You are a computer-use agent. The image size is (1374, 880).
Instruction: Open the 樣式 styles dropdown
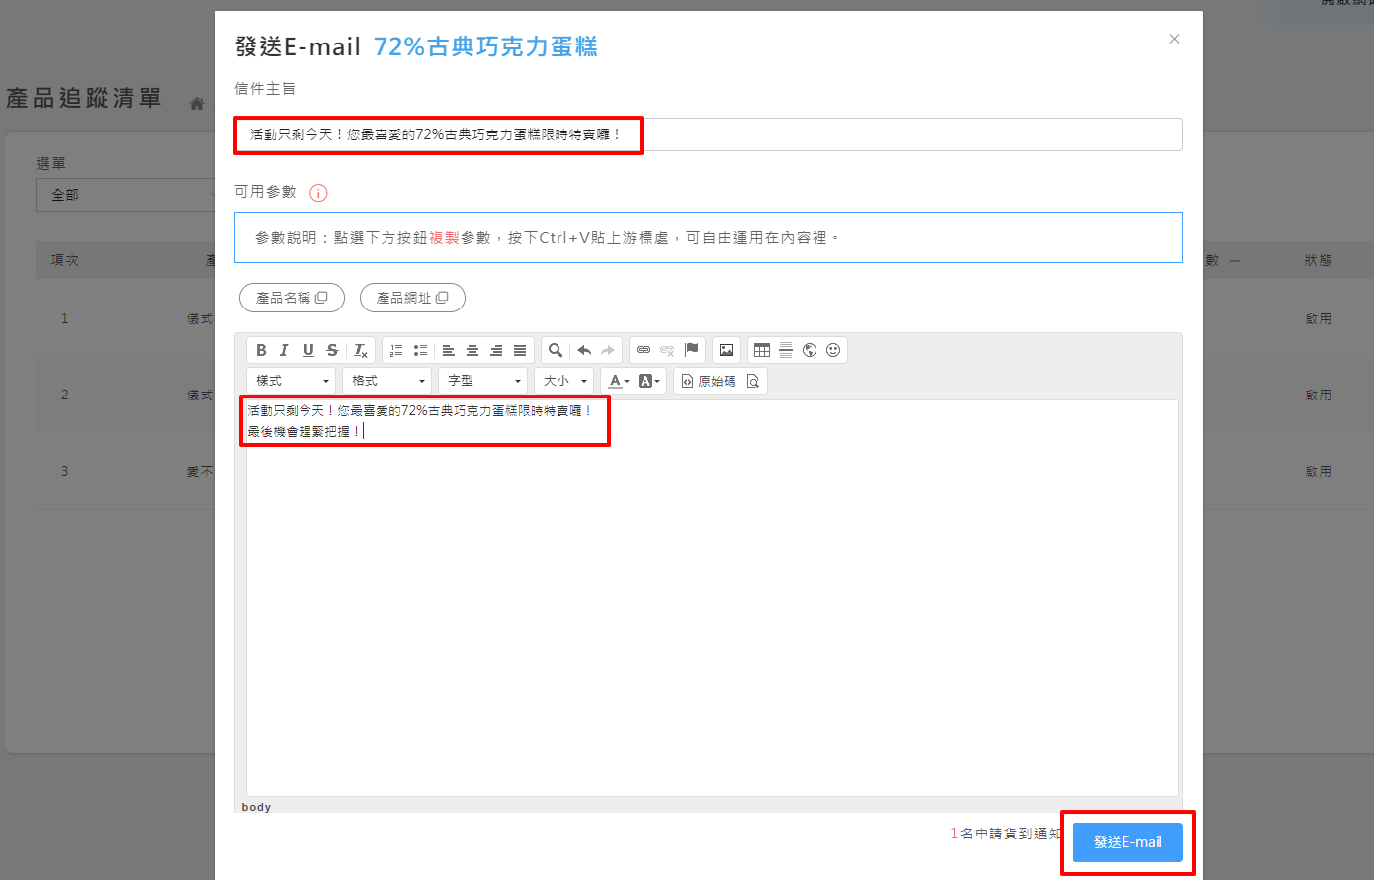pos(293,381)
